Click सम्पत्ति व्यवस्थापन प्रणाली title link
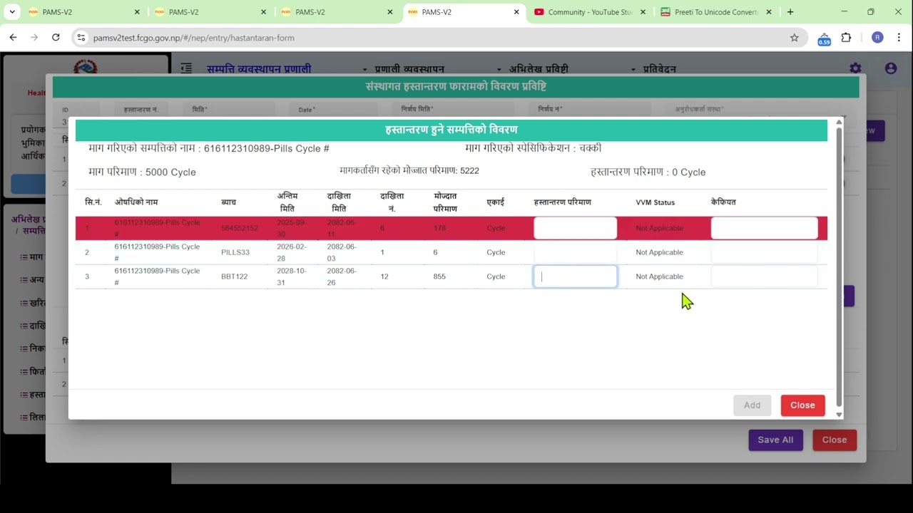This screenshot has width=913, height=513. 259,69
